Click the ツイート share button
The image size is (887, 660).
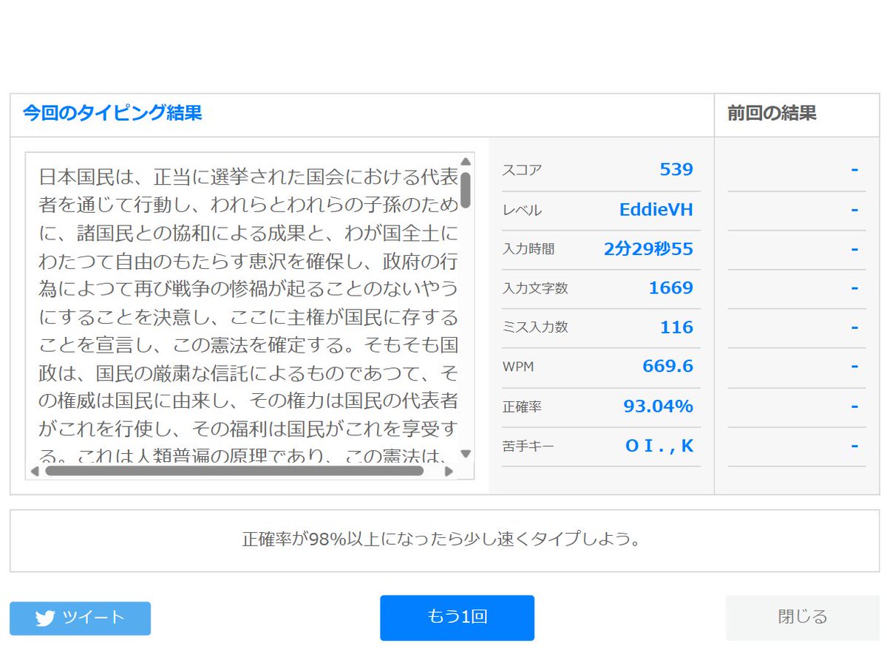pyautogui.click(x=80, y=618)
